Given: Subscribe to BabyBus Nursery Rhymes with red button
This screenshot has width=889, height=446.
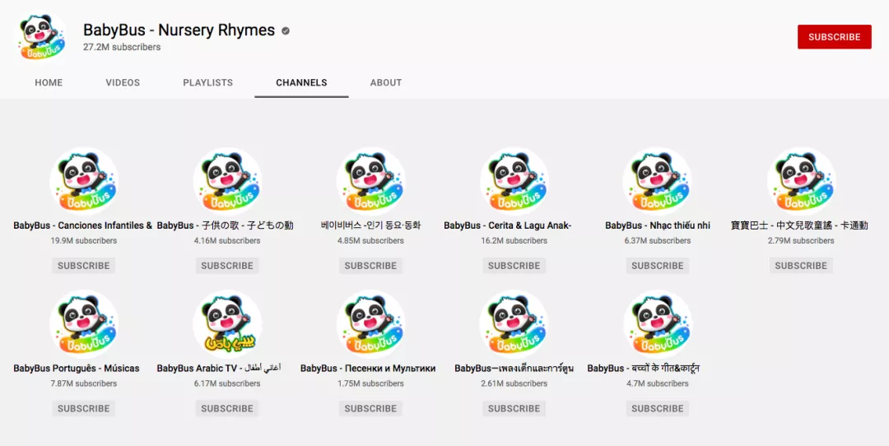Looking at the screenshot, I should (835, 37).
